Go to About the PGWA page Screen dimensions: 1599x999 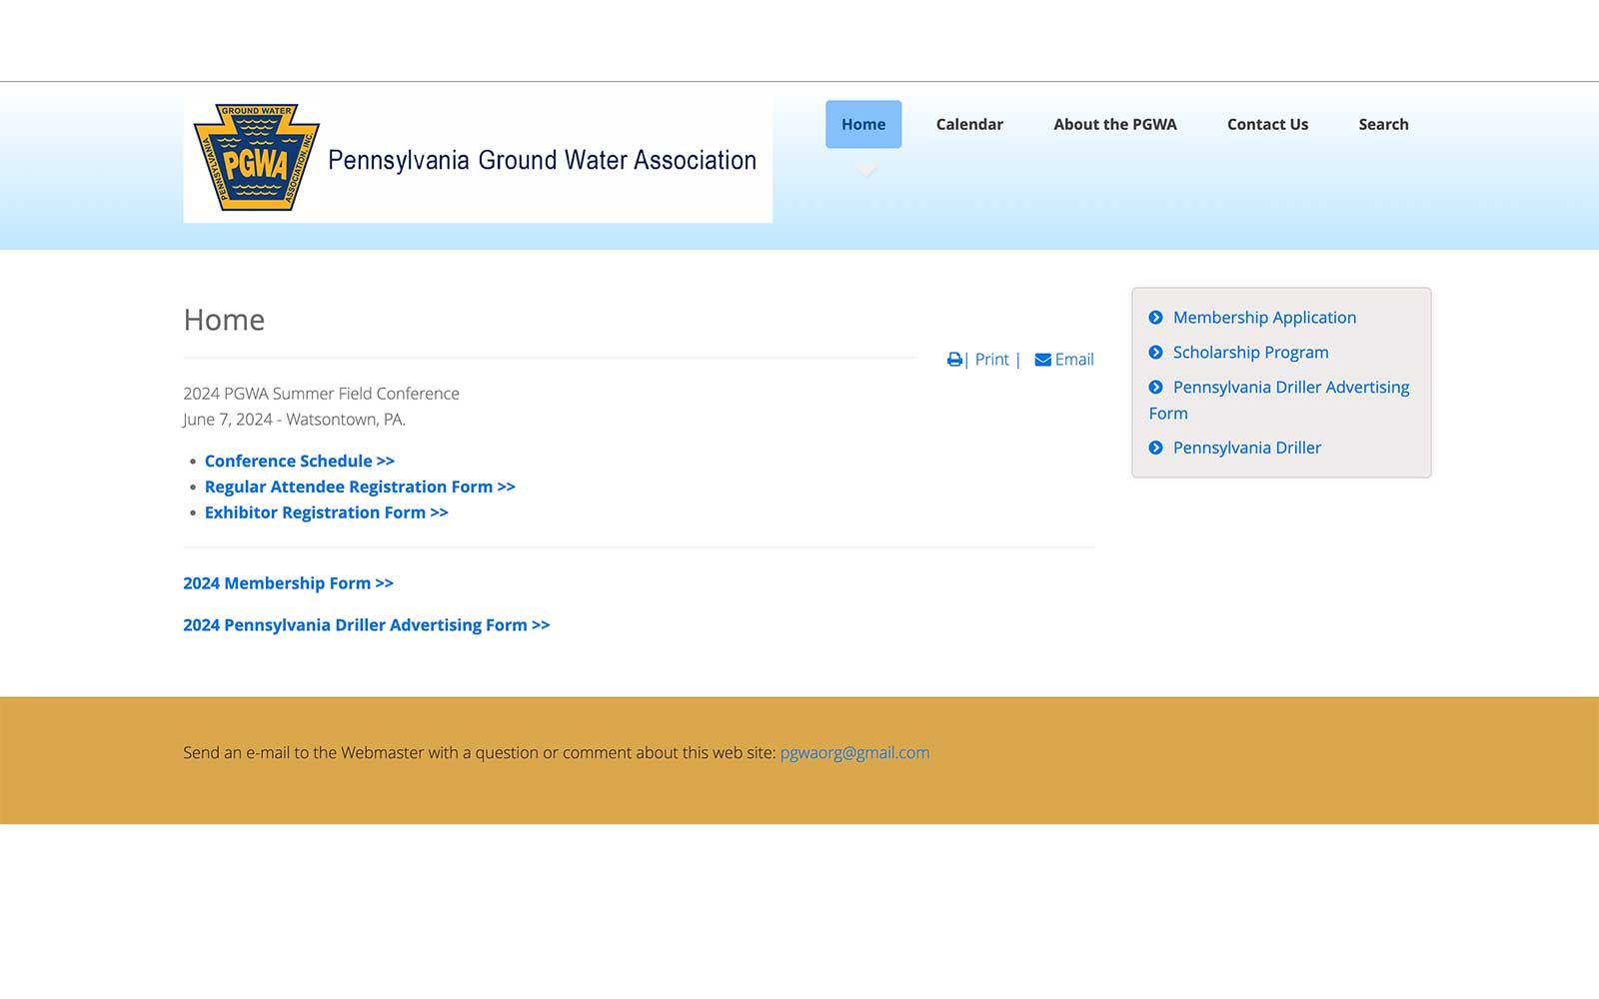tap(1114, 125)
